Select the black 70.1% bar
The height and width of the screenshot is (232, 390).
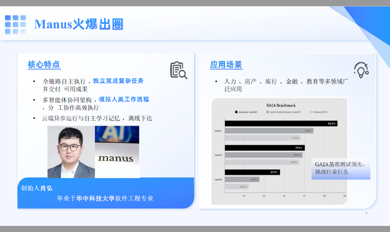[x=265, y=148]
